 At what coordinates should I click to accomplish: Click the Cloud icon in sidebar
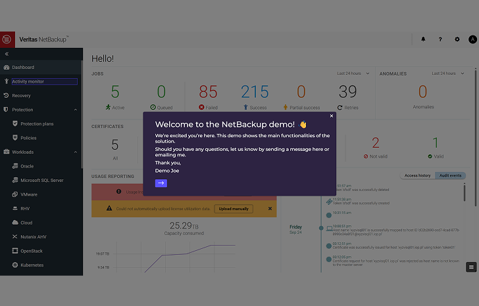[x=15, y=222]
